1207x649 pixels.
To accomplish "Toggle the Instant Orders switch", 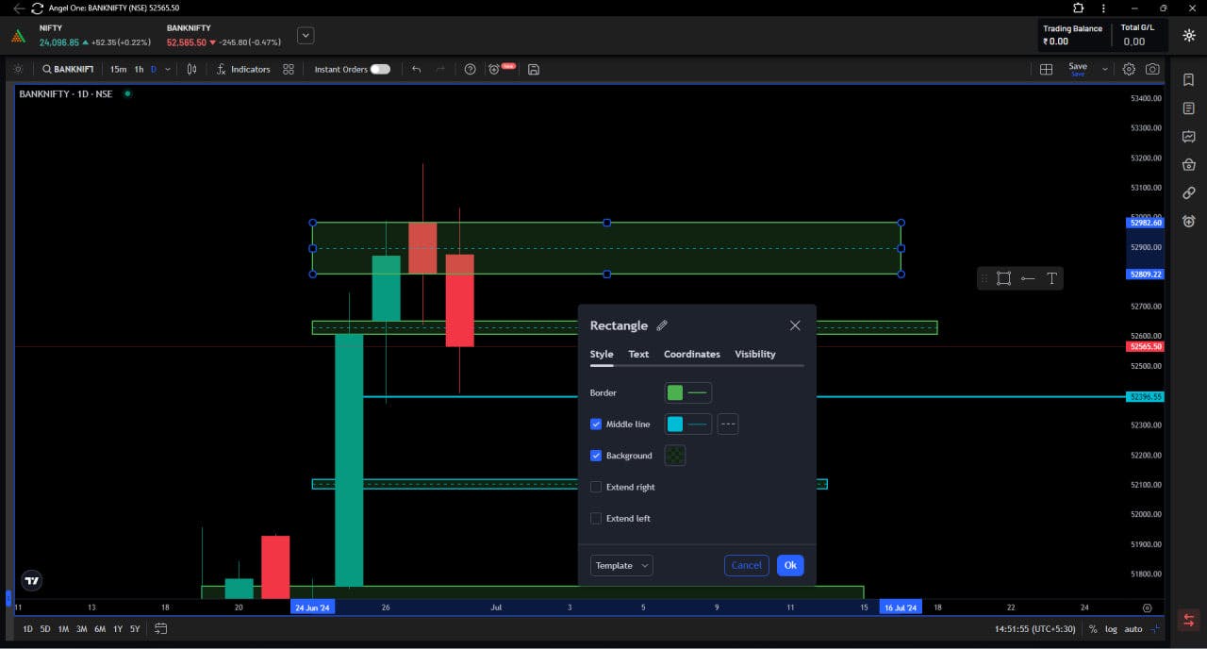I will point(380,69).
